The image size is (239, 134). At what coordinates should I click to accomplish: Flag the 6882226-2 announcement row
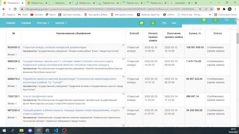tap(124, 59)
